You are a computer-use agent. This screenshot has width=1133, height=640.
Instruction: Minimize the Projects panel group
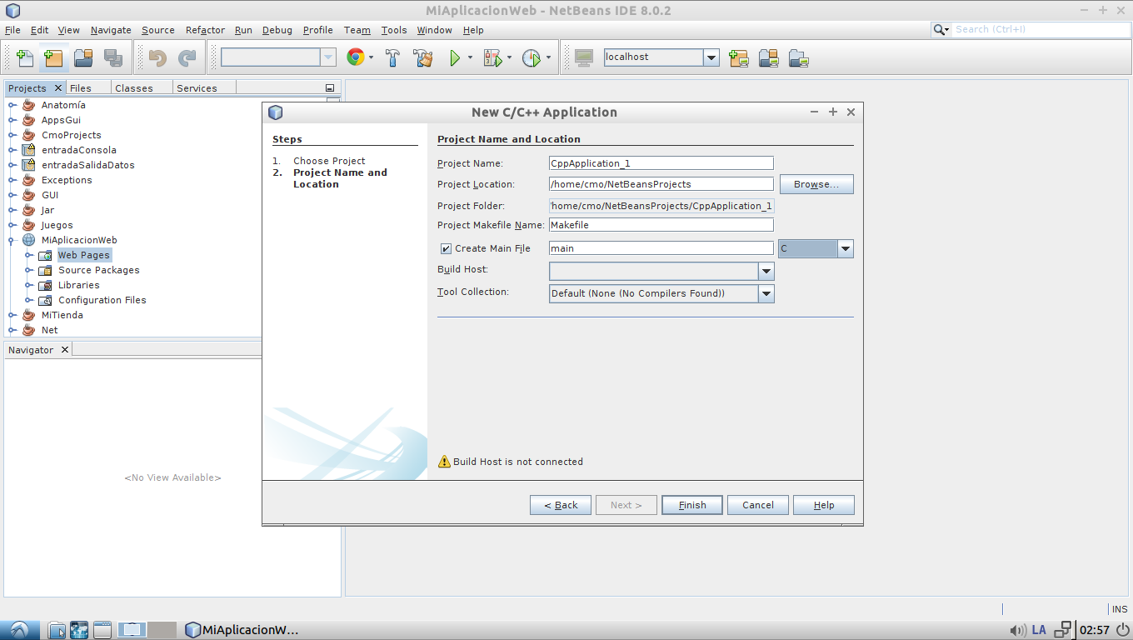click(330, 87)
